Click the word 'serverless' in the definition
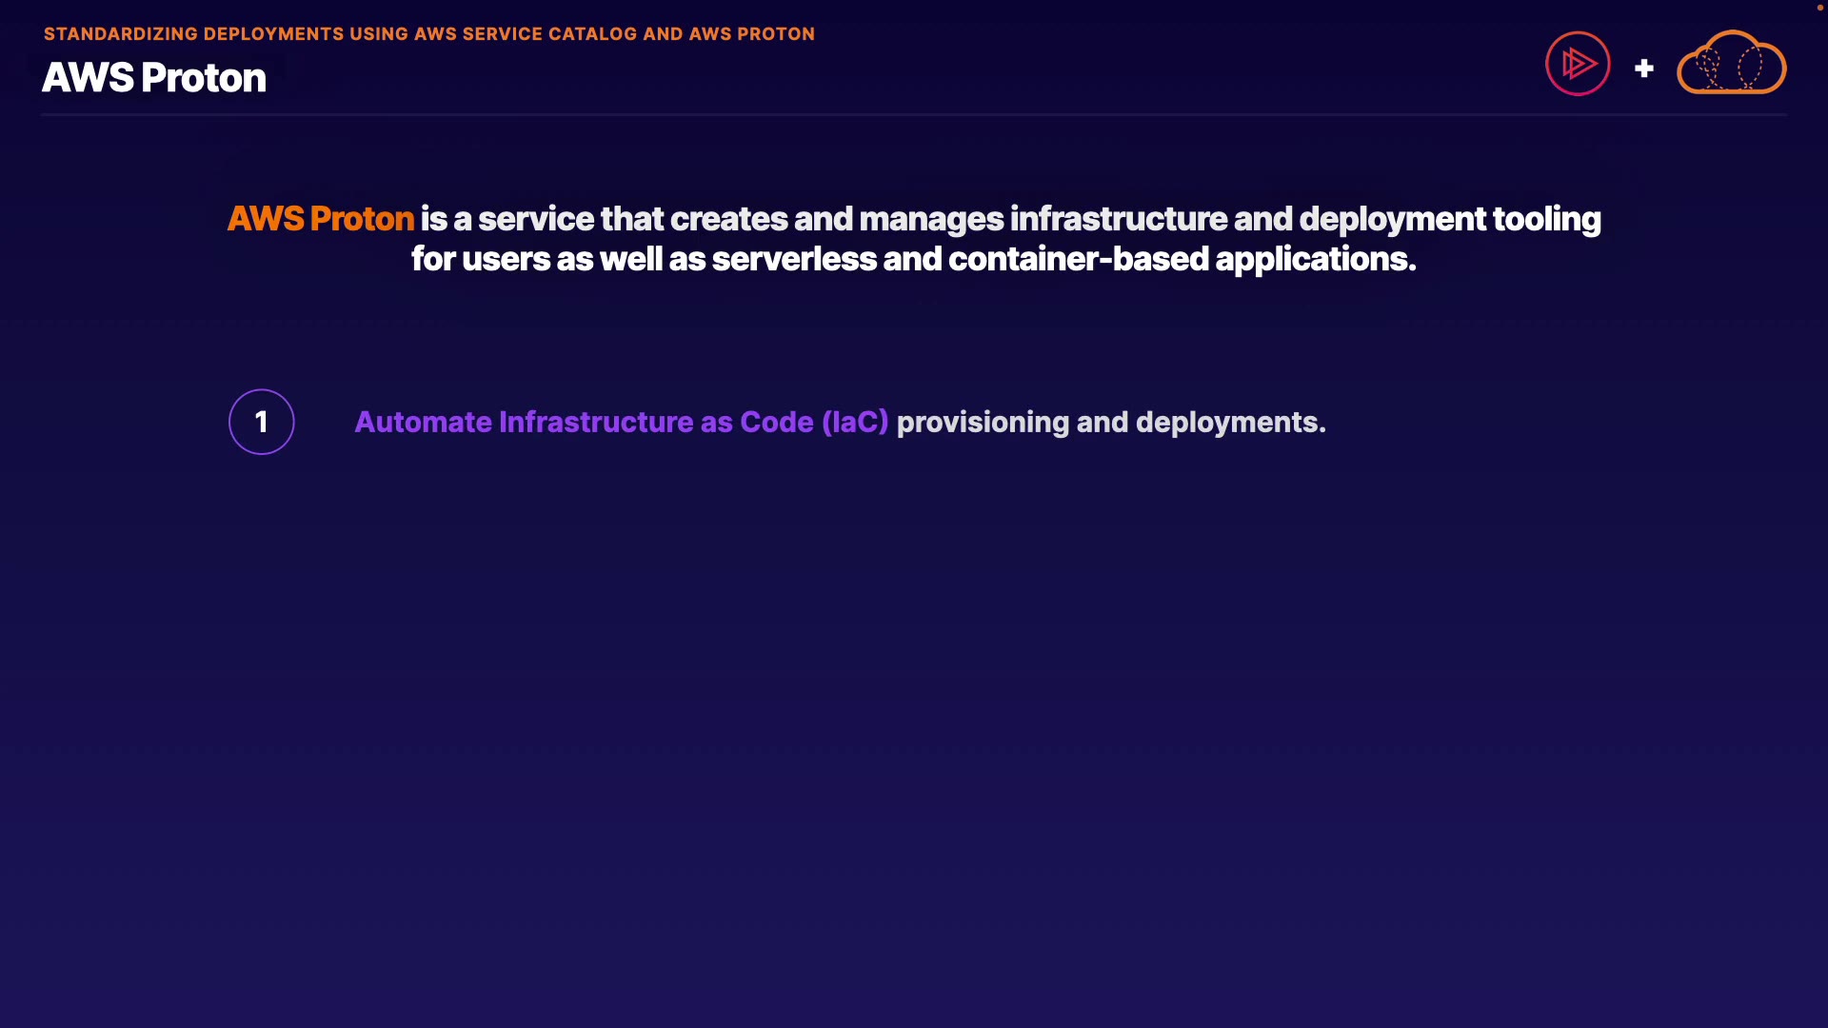 click(x=794, y=259)
